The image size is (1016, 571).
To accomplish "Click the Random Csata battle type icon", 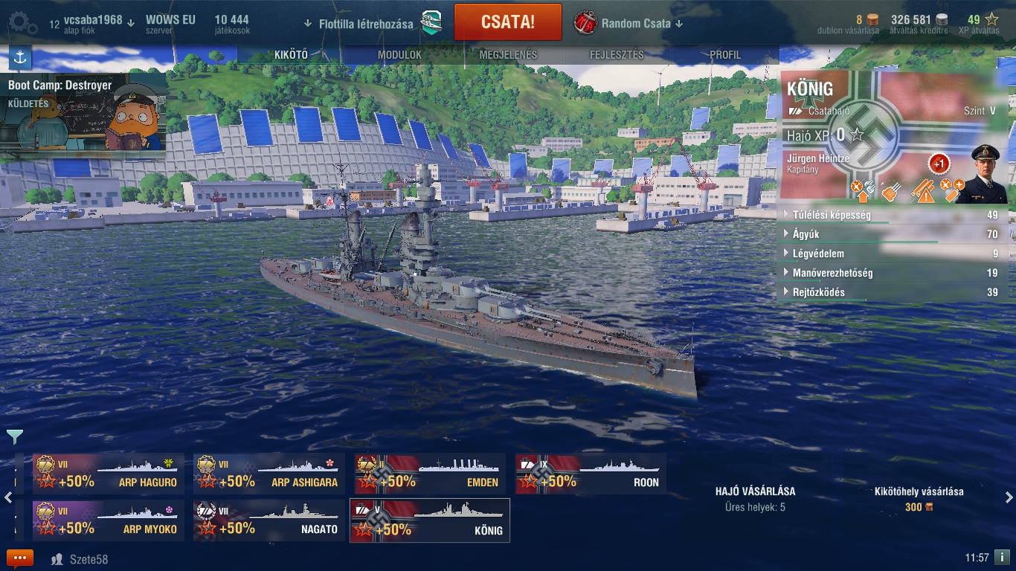I will pyautogui.click(x=585, y=23).
